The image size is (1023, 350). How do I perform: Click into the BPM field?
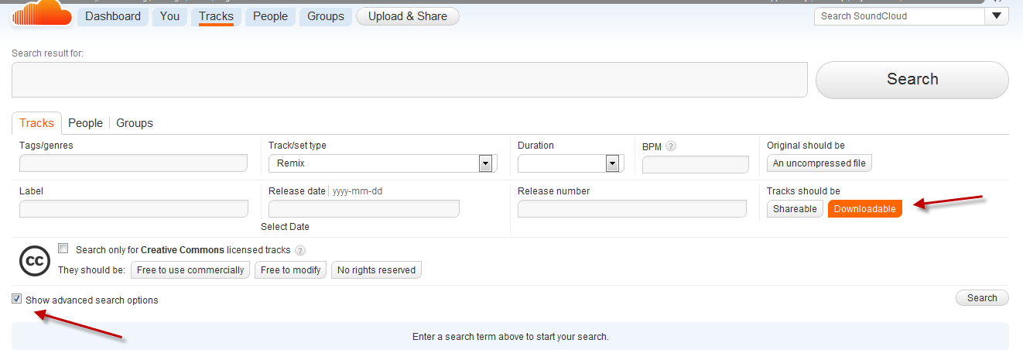point(696,164)
